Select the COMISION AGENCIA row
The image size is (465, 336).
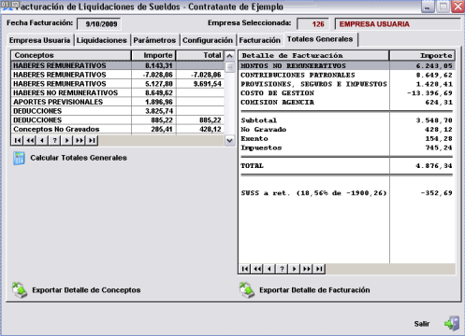(347, 102)
